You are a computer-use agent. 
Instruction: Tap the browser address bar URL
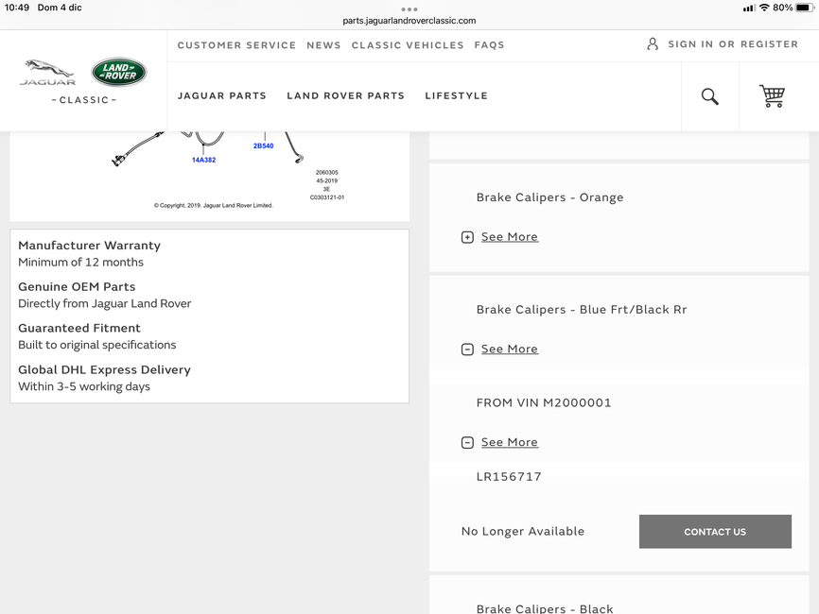pyautogui.click(x=409, y=21)
